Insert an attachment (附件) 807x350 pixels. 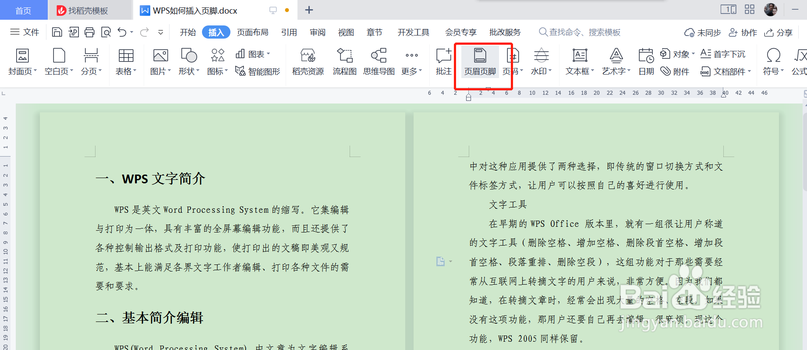click(x=675, y=71)
